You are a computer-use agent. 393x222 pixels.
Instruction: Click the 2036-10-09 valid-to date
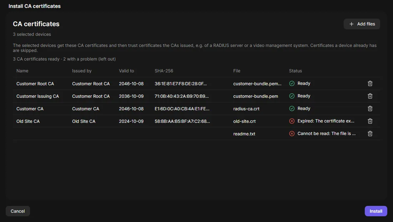click(131, 96)
